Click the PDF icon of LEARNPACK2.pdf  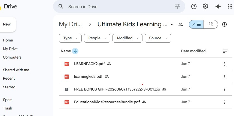coord(67,64)
